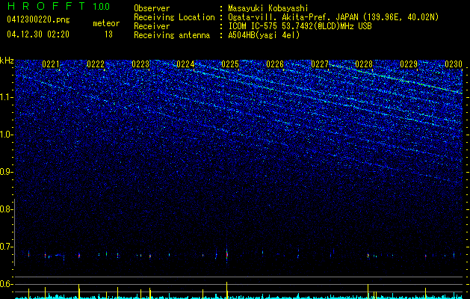Click the 0230 time marker

tap(454, 64)
